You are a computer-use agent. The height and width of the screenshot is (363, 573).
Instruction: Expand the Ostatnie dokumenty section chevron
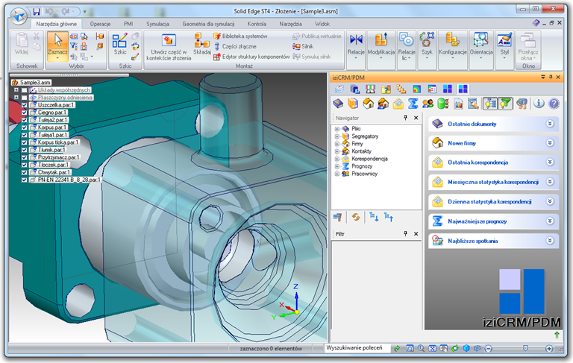point(550,124)
